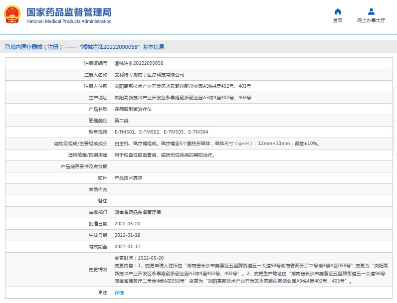Select approval date 2022-05-20 in 批准日期 row
The height and width of the screenshot is (303, 397).
click(x=127, y=224)
